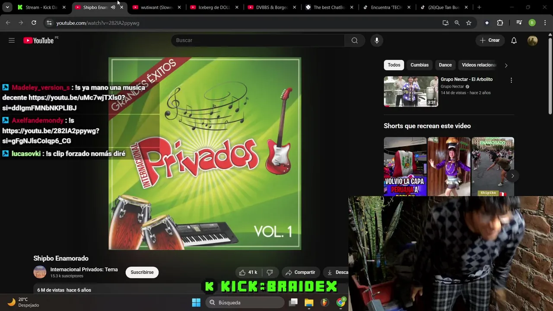Image resolution: width=553 pixels, height=311 pixels.
Task: Open Grupo Nectar El Arbolito video thumbnail
Action: coord(411,92)
